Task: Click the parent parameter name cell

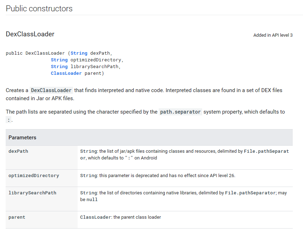Action: (x=42, y=220)
